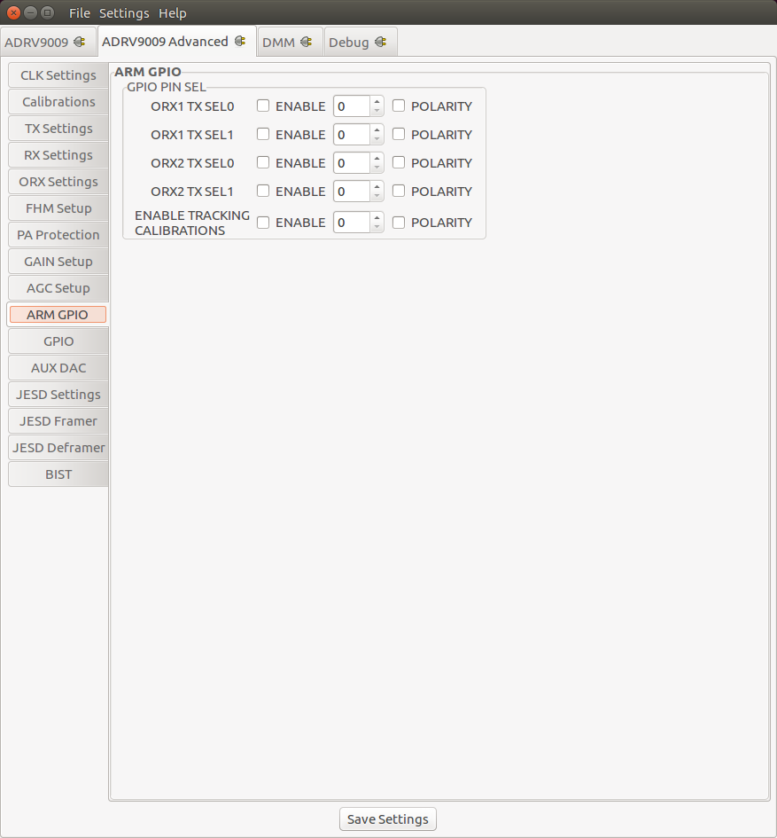Select the JESD Framer sidebar section
This screenshot has height=838, width=777.
(x=58, y=420)
